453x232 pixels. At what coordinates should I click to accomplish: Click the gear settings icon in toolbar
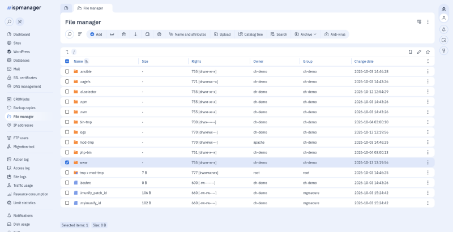click(159, 35)
